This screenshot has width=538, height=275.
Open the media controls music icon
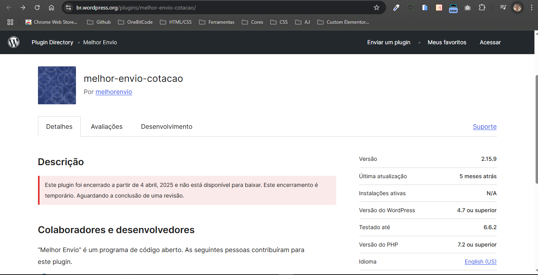[503, 8]
